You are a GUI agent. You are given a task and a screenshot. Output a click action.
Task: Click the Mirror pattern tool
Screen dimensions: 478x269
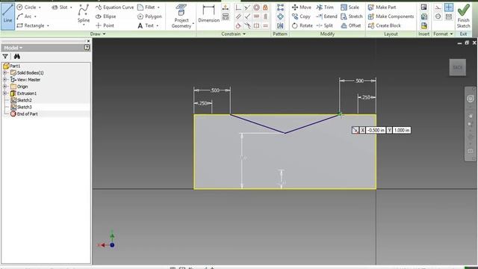coord(280,26)
